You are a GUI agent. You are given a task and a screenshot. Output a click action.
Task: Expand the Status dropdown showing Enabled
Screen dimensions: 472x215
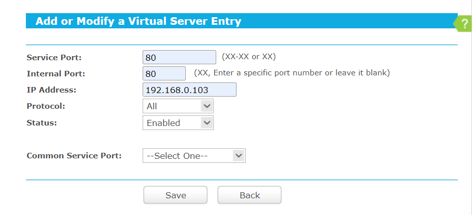point(178,123)
